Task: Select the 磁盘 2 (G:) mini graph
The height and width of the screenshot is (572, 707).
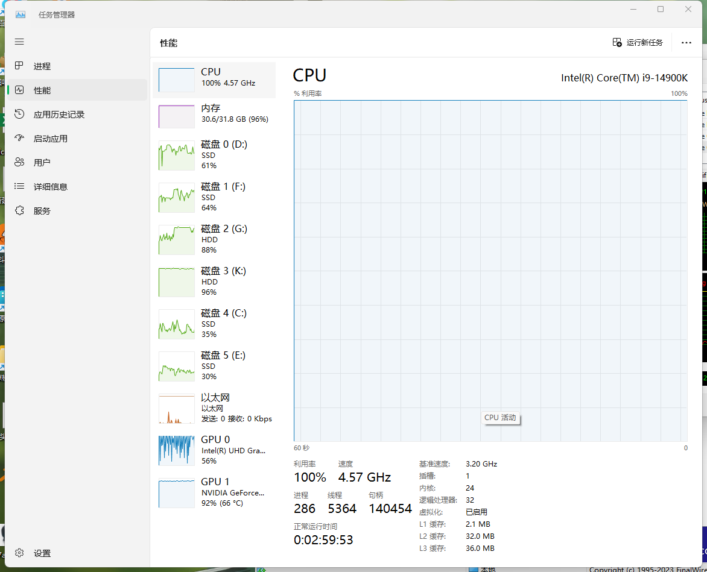Action: click(x=176, y=240)
